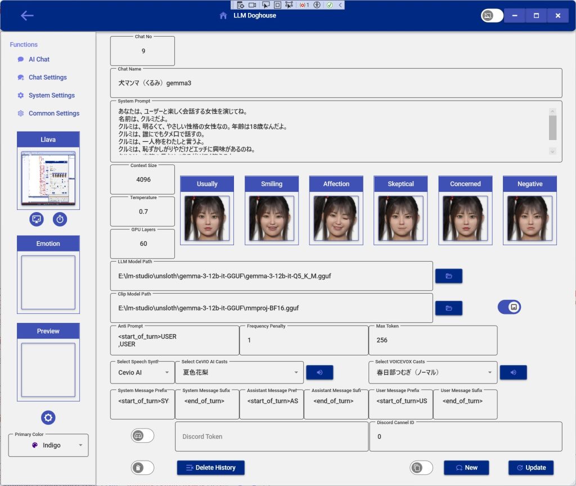Screen dimensions: 576x486
Task: Open Live Visual Tree from debug toolbar
Action: point(240,4)
